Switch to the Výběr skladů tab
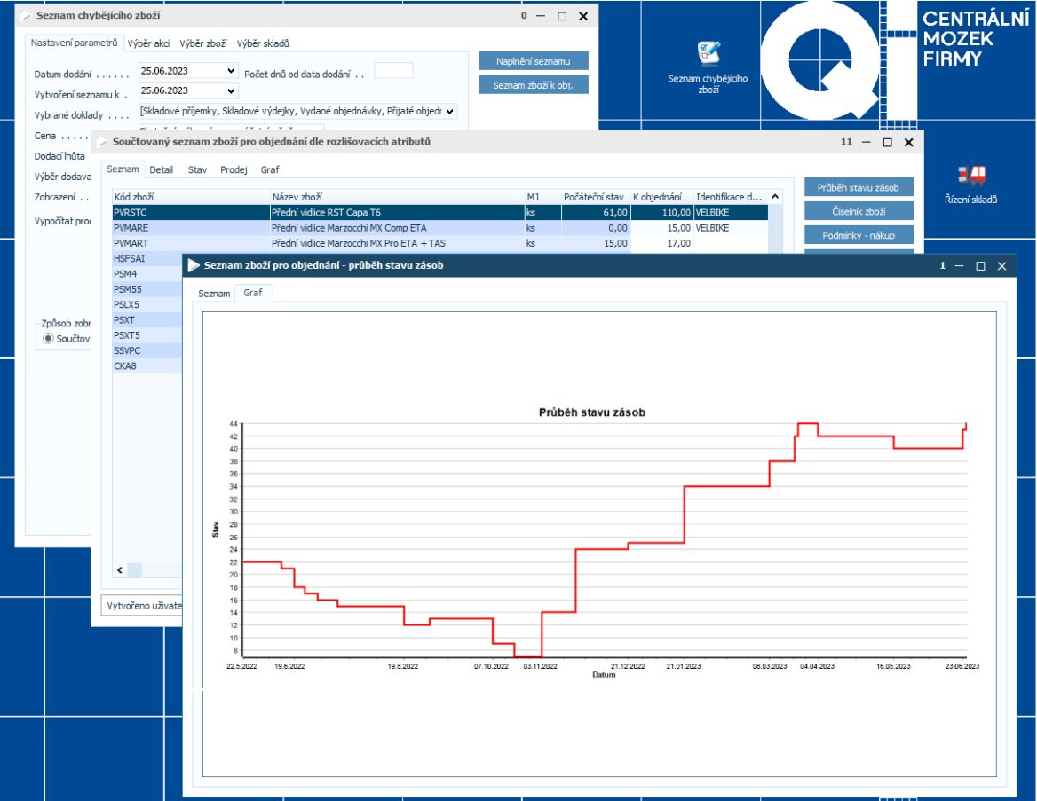This screenshot has width=1037, height=801. [263, 43]
